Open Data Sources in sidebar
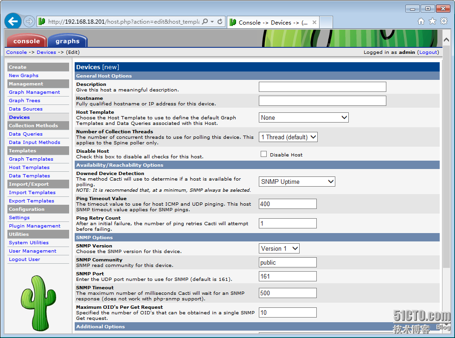This screenshot has width=455, height=338. pos(26,109)
